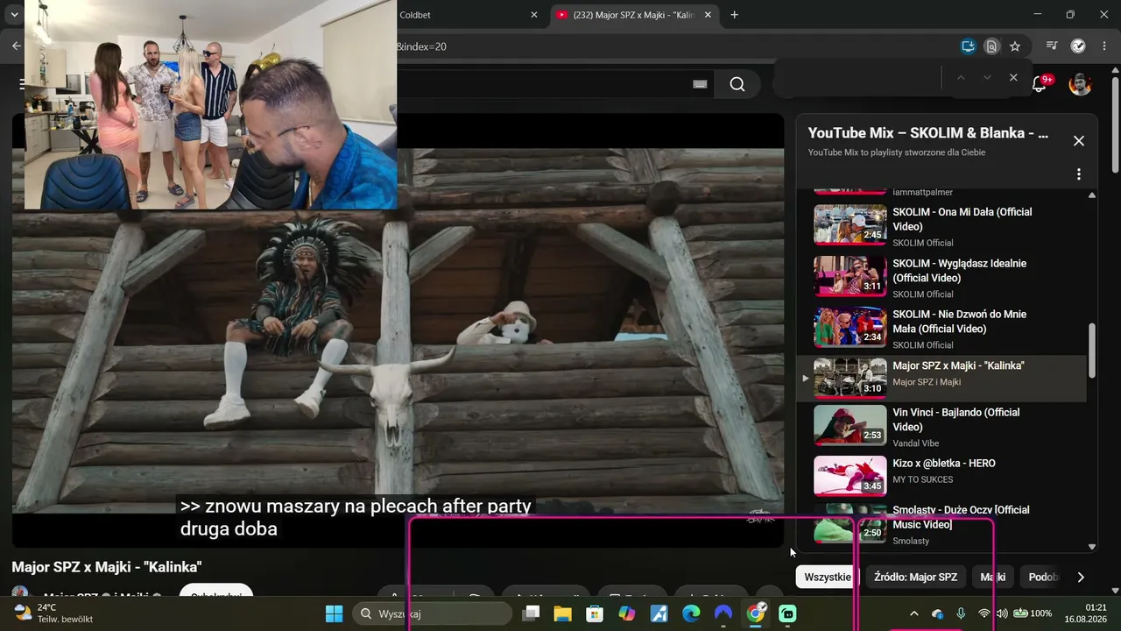Viewport: 1121px width, 631px height.
Task: Click the video title Major SPZ x Majki - "Kalinka"
Action: pos(107,567)
